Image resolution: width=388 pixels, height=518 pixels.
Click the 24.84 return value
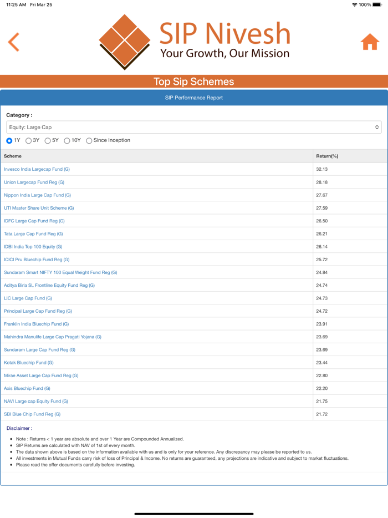[x=322, y=272]
